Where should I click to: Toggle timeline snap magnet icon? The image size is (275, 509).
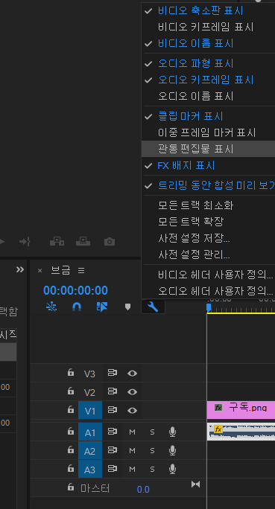click(x=77, y=307)
